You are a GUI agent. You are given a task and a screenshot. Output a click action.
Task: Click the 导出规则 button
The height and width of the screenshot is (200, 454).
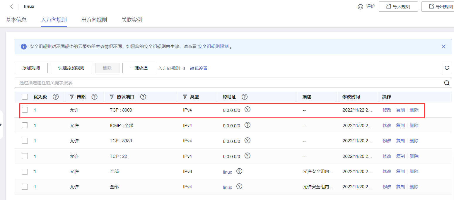click(x=438, y=6)
